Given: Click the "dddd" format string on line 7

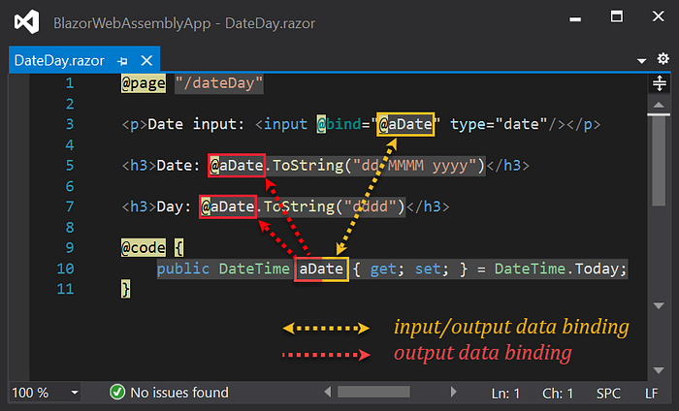Looking at the screenshot, I should tap(370, 206).
